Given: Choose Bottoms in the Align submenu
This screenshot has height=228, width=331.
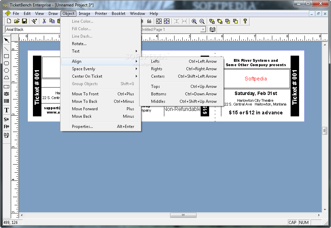Looking at the screenshot, I should 181,94.
